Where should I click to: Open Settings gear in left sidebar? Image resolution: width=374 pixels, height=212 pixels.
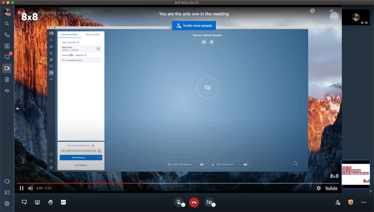tap(7, 203)
